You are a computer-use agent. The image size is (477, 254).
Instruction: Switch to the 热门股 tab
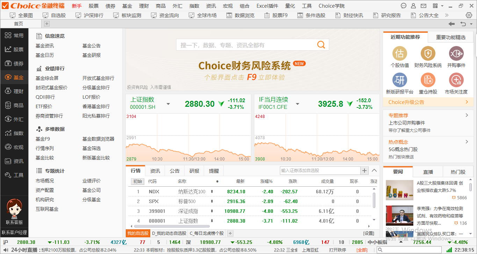tap(458, 172)
